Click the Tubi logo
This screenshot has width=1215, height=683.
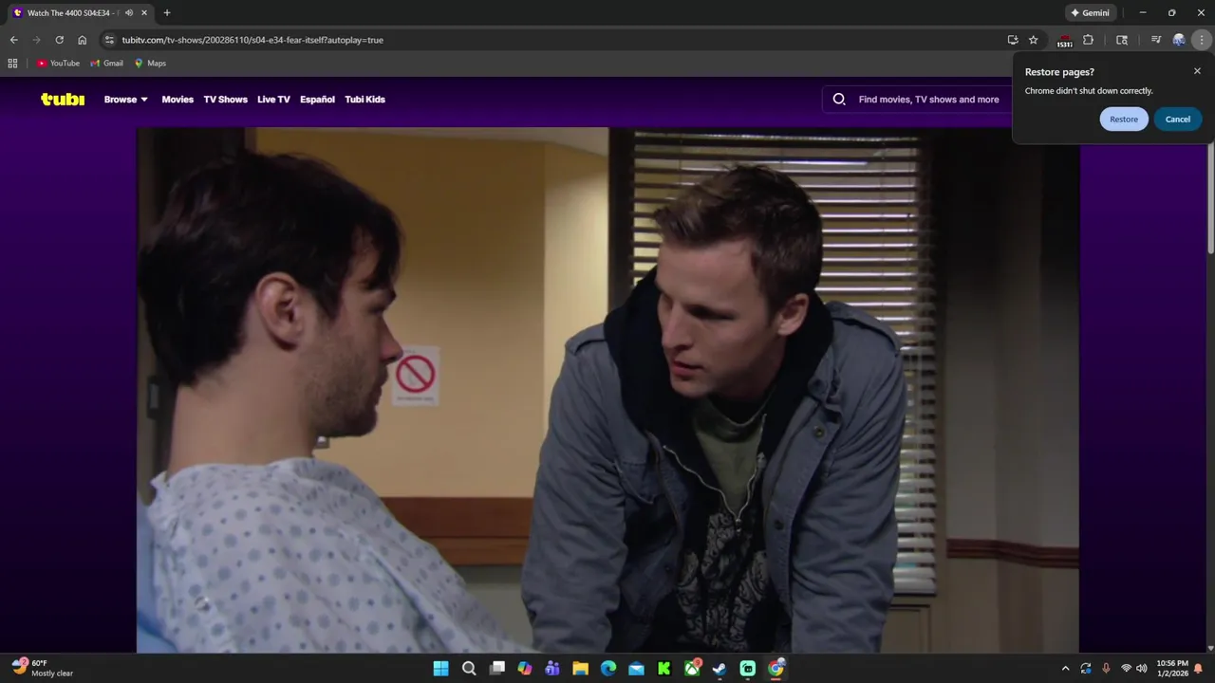tap(63, 99)
